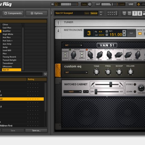Click the custom eq orange module handle
Viewport: 145px width, 145px height.
click(x=58, y=70)
